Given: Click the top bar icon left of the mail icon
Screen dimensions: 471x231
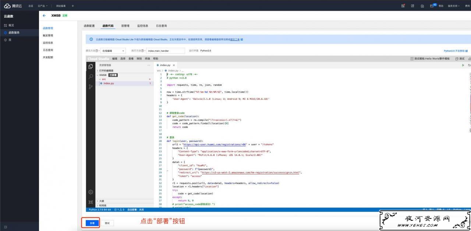Looking at the screenshot, I should [x=422, y=6].
